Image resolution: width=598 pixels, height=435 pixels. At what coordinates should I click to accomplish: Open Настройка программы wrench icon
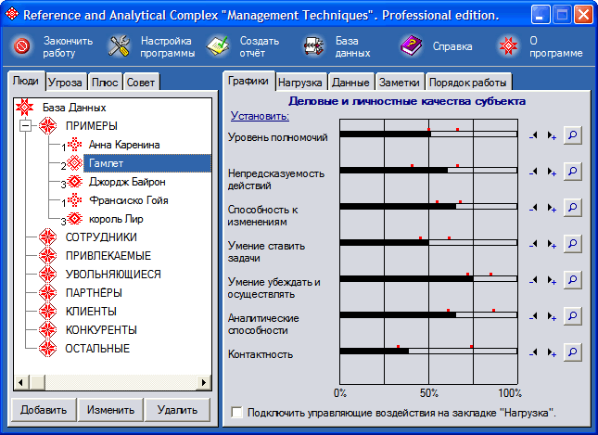pos(119,46)
